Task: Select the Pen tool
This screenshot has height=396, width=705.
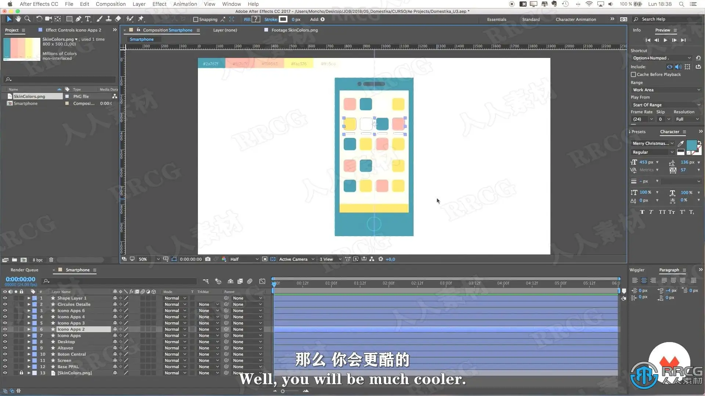Action: [x=79, y=19]
